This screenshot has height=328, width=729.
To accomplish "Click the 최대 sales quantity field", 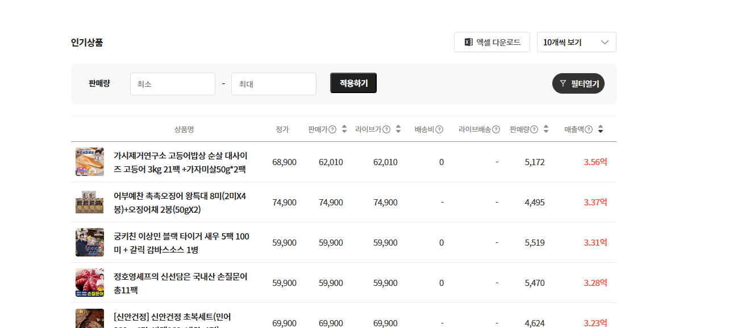I will click(x=273, y=84).
